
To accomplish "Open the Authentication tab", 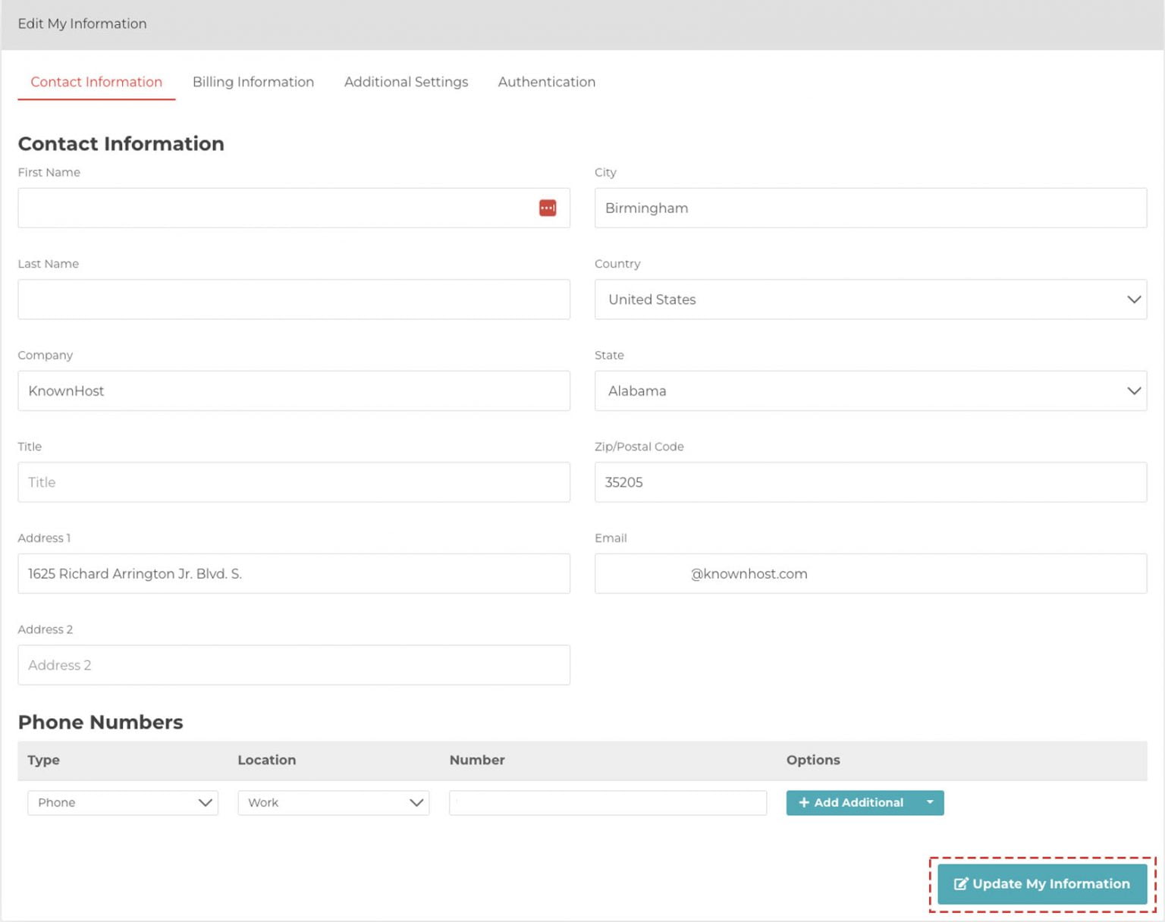I will click(546, 82).
